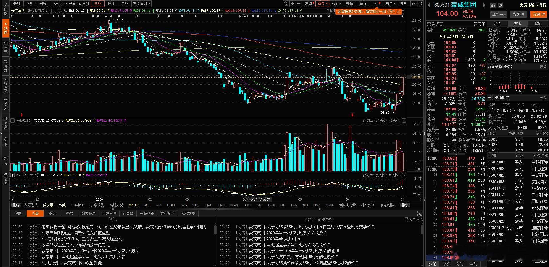The width and height of the screenshot is (549, 267).
Task: Go to previous stock arrow
Action: point(429,5)
